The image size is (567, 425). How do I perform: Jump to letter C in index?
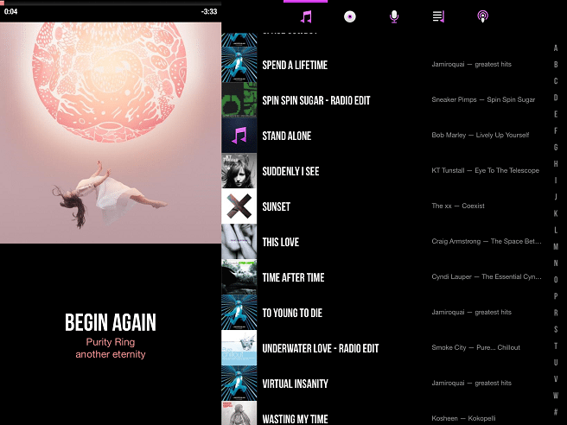tap(556, 81)
